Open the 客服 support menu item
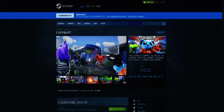Viewport: 224px width, 112px height. tap(98, 6)
